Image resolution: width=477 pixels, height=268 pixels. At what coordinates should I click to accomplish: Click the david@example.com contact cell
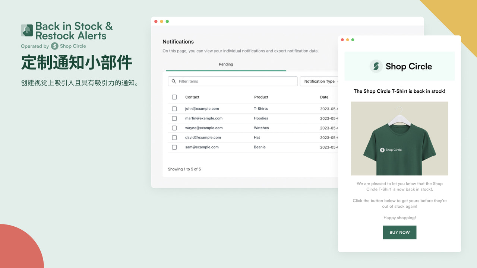pos(203,138)
